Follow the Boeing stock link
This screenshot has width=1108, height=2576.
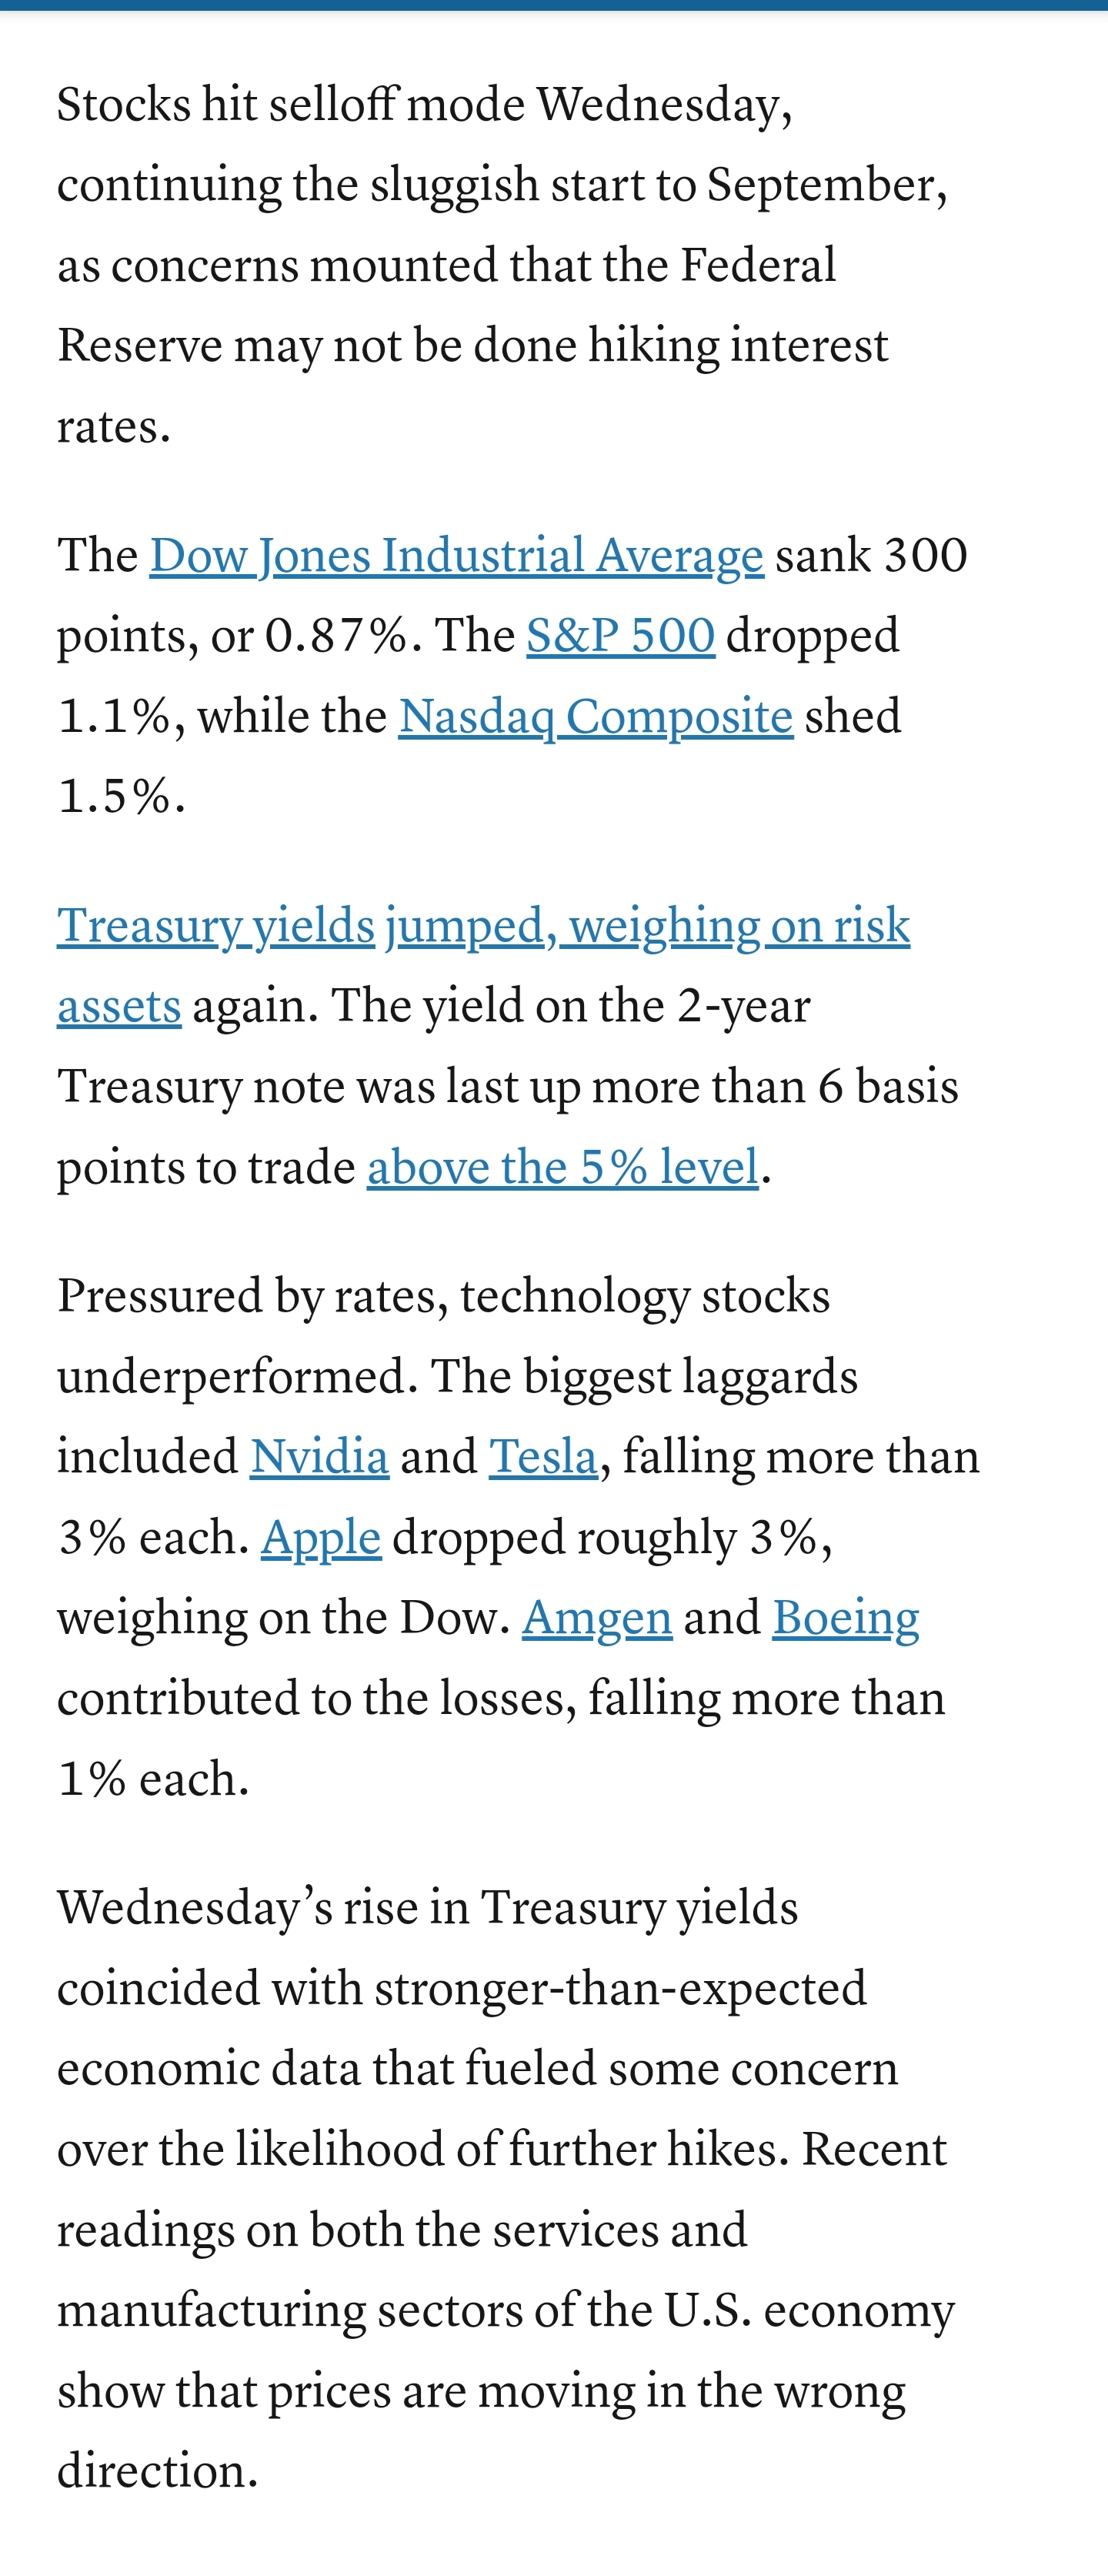coord(846,1619)
